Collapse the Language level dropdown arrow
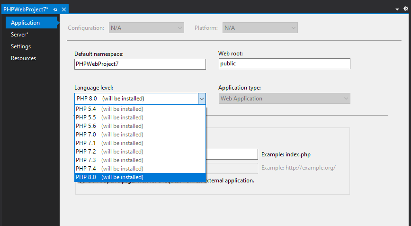 click(202, 99)
